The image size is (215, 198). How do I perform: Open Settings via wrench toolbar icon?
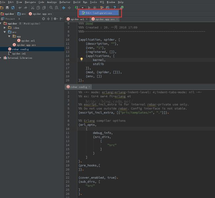point(102,8)
